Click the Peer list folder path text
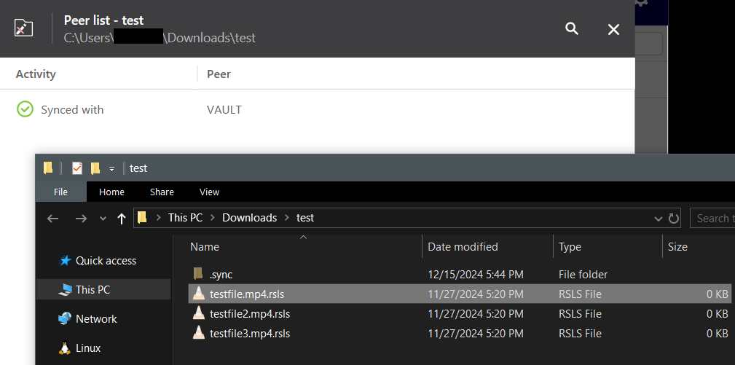This screenshot has width=735, height=365. (160, 37)
